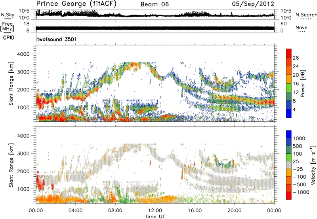Click the "2000" range tick in velocity panel
This screenshot has width=317, height=219.
point(23,171)
